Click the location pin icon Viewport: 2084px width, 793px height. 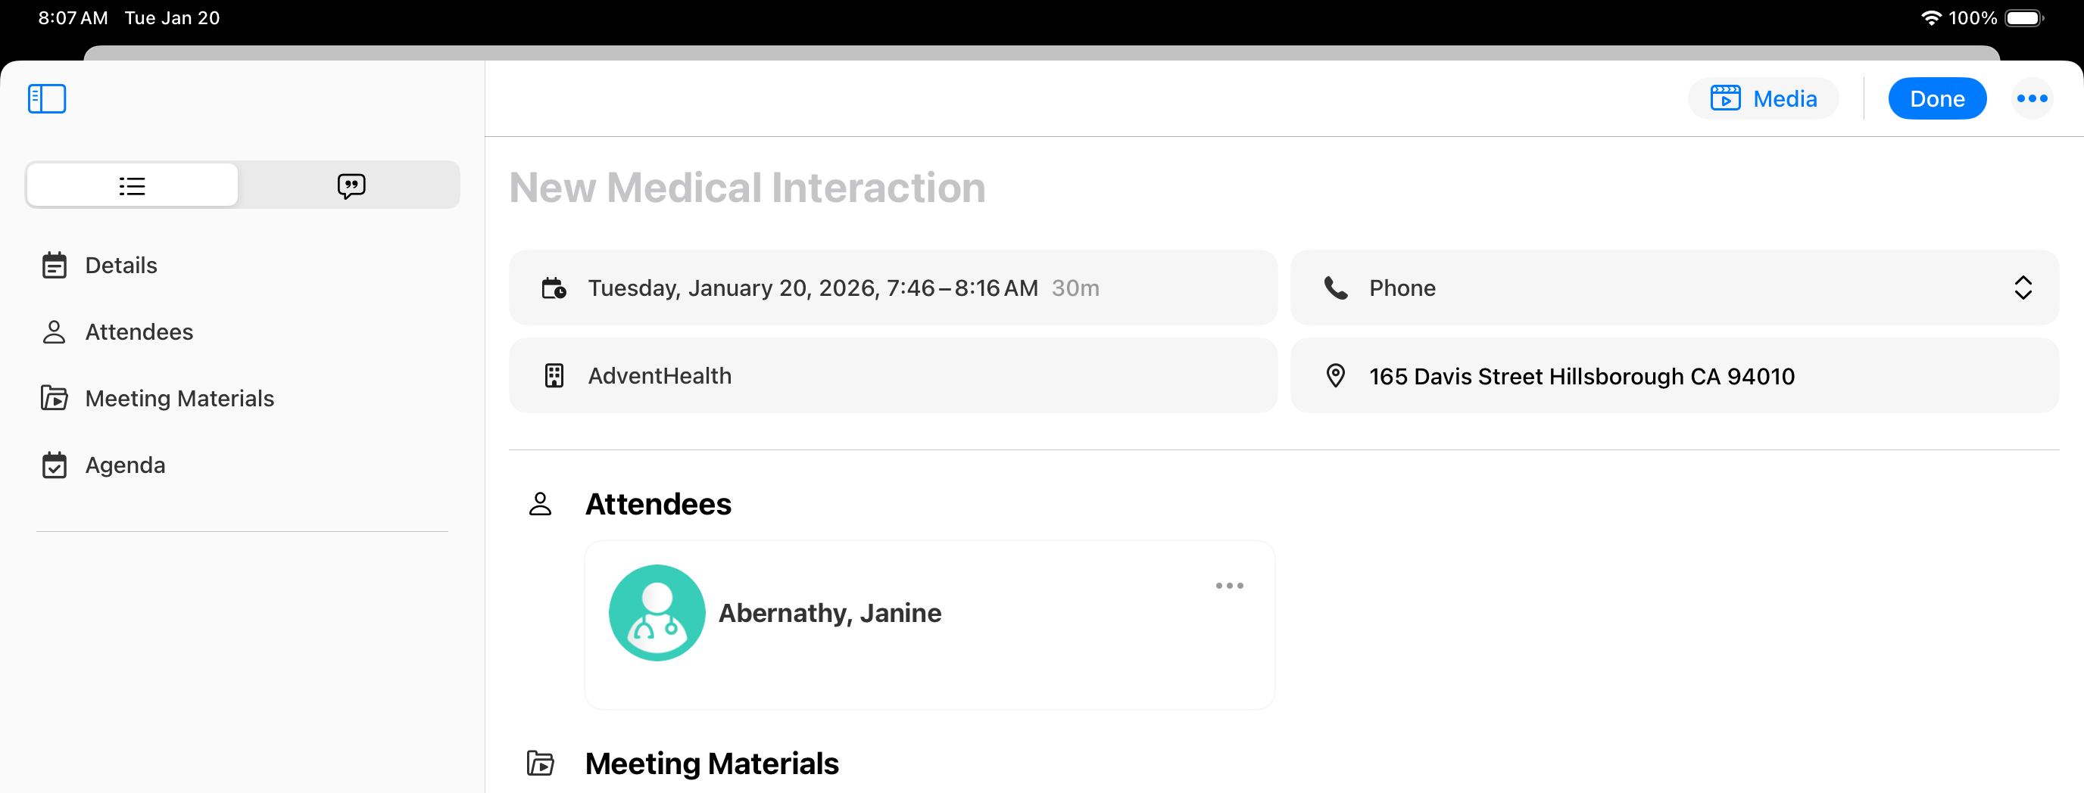click(x=1335, y=376)
